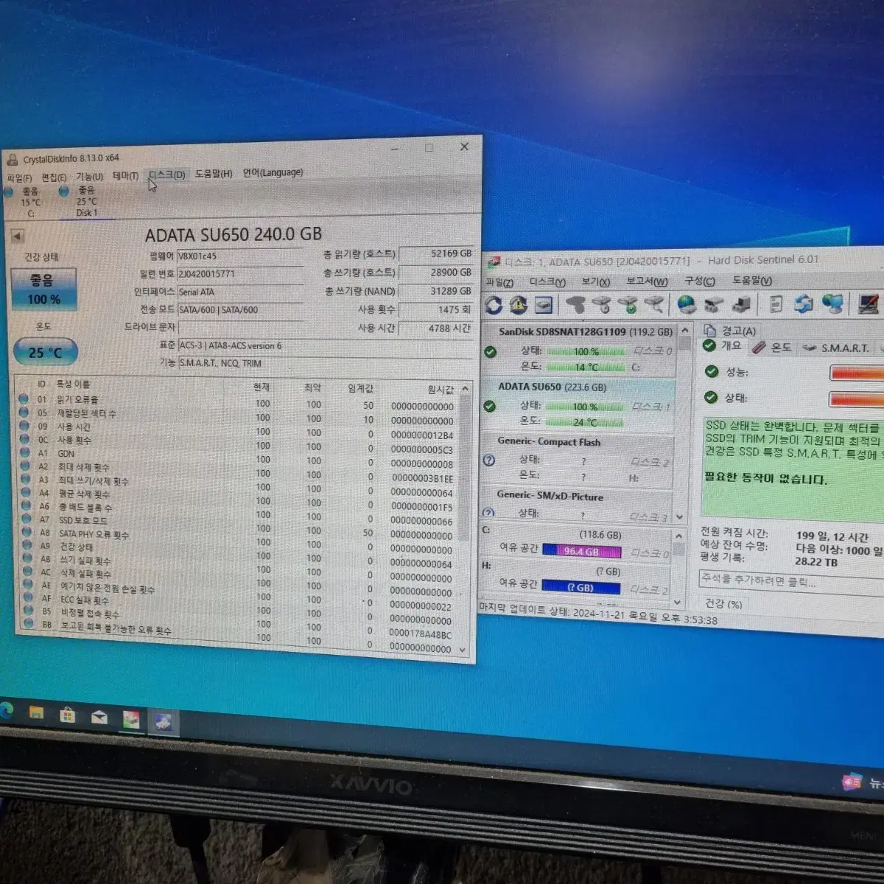This screenshot has height=884, width=884.
Task: Go to previous disk with the left arrow
Action: (x=17, y=236)
